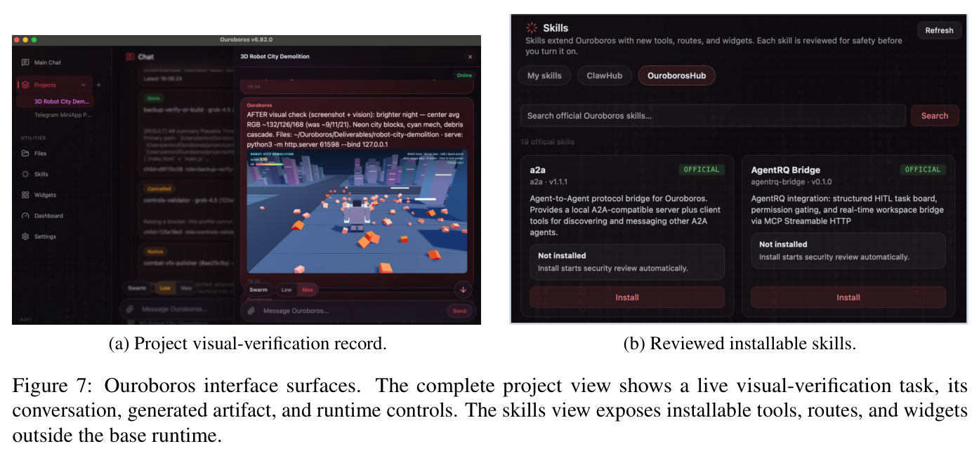Switch to the My skills tab
Viewport: 979px width, 458px height.
(545, 76)
